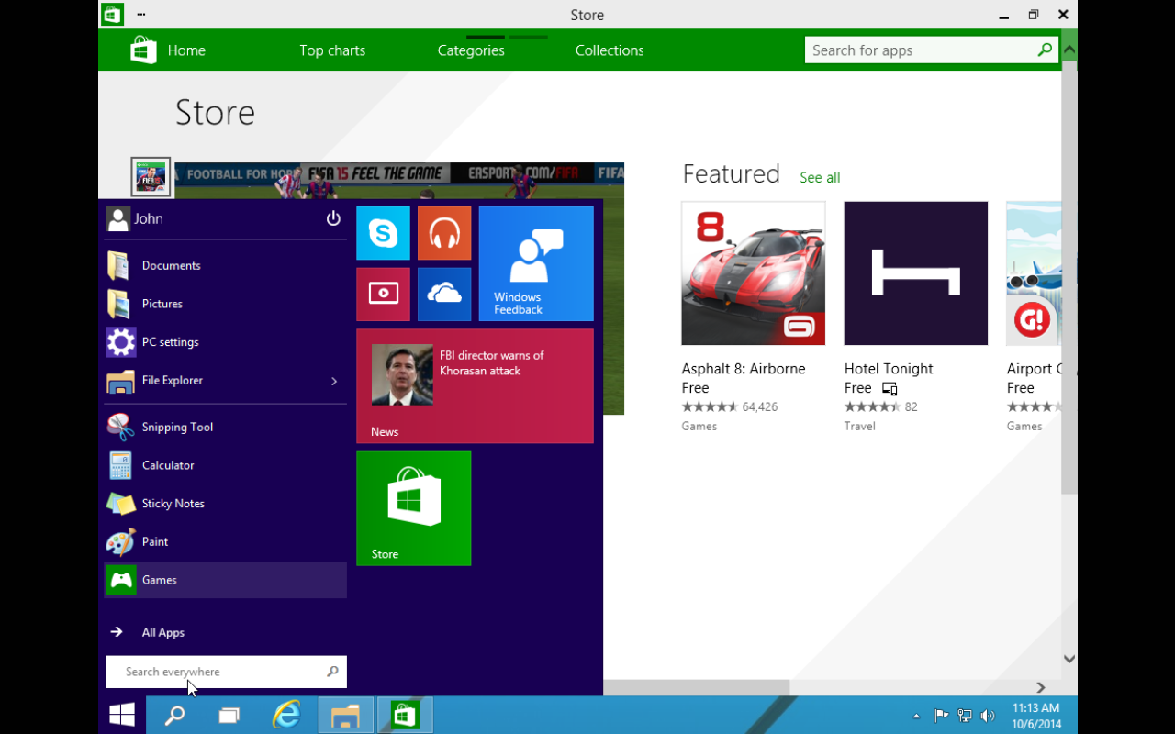This screenshot has width=1175, height=734.
Task: Open the OneDrive cloud tile
Action: pyautogui.click(x=444, y=295)
